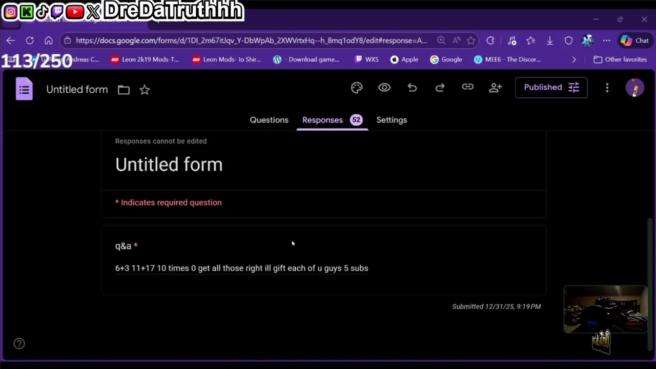The image size is (656, 369).
Task: Open the Apple bookmark
Action: (x=404, y=59)
